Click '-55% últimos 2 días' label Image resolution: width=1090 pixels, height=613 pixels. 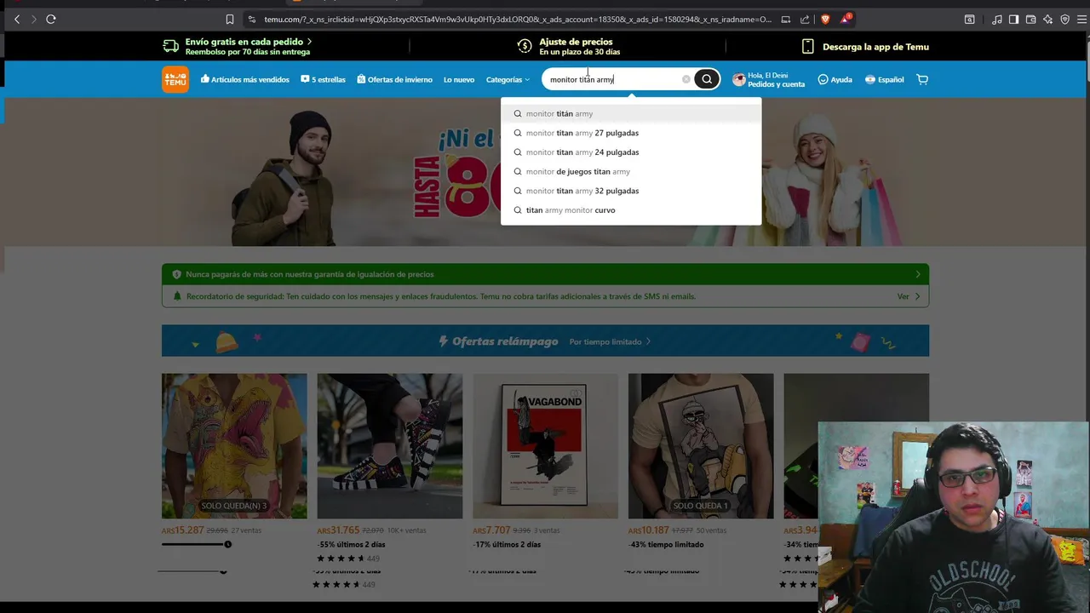click(352, 545)
